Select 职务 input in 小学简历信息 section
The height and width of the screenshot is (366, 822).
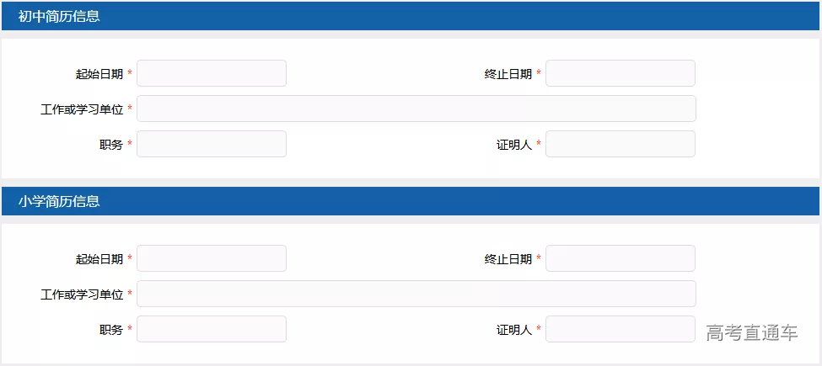pos(211,329)
